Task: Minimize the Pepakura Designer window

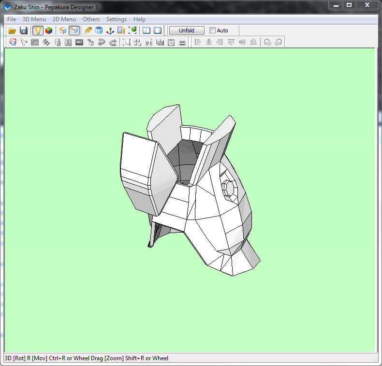Action: coord(336,5)
